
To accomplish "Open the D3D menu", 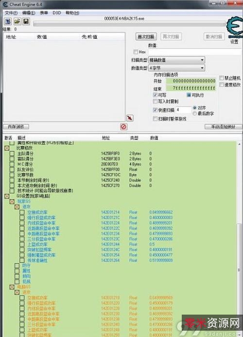I will coord(57,13).
